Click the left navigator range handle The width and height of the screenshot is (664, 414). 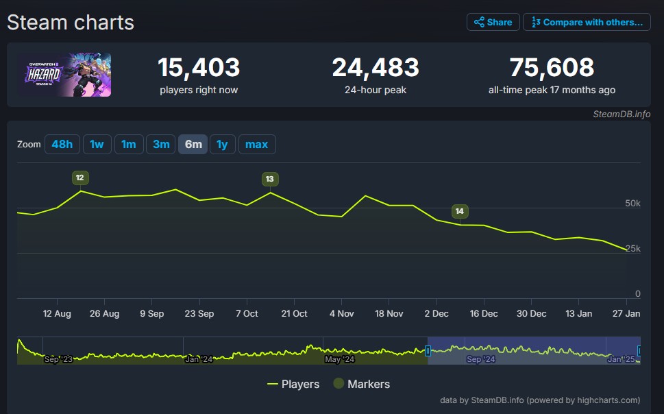click(428, 351)
